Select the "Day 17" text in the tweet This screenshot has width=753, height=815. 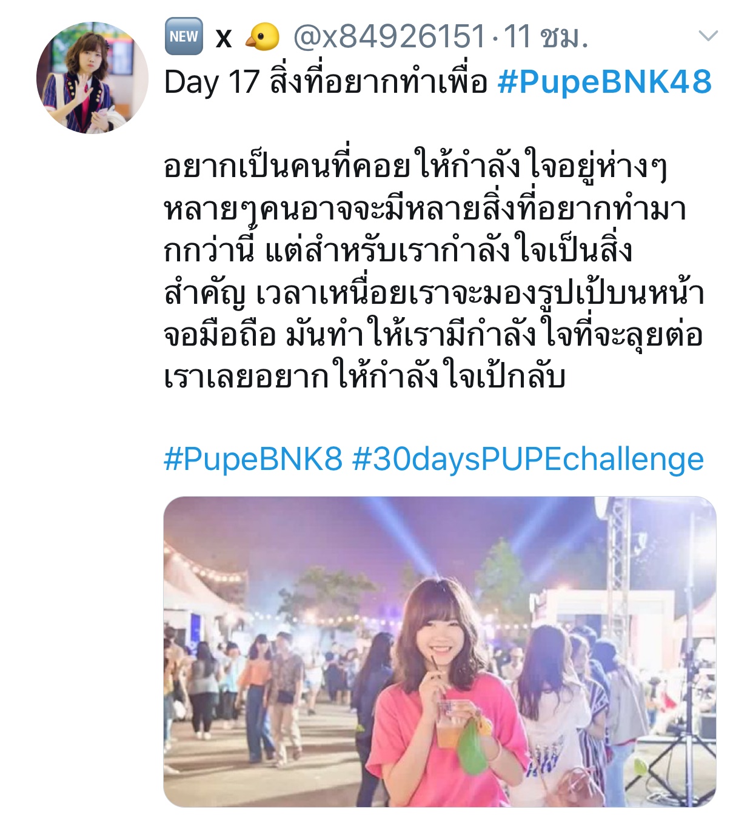[212, 81]
